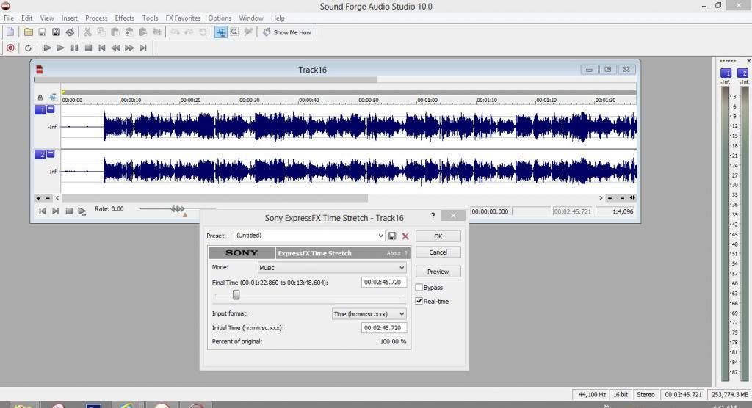Uncheck the Real-time checkbox

pyautogui.click(x=419, y=302)
